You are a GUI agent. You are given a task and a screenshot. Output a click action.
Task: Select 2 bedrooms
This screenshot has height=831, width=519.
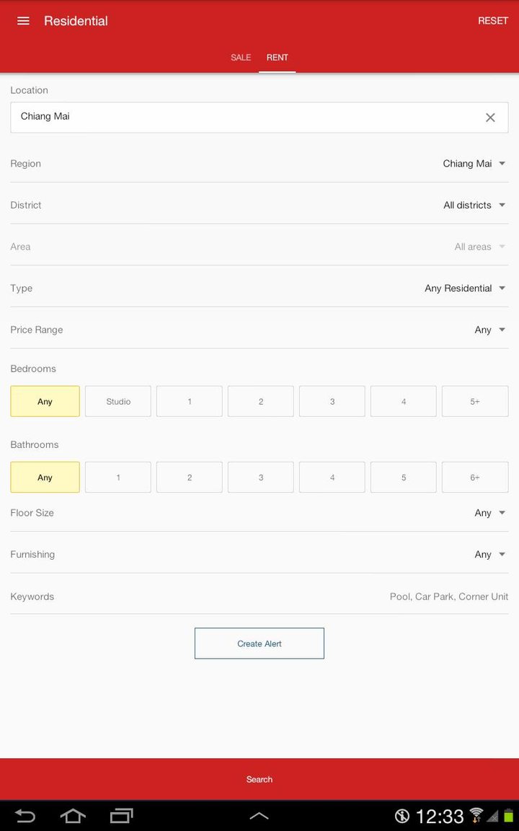pos(260,401)
